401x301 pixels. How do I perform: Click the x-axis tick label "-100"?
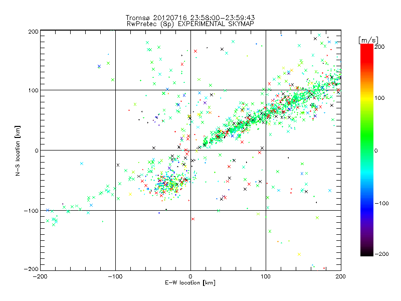[115, 276]
